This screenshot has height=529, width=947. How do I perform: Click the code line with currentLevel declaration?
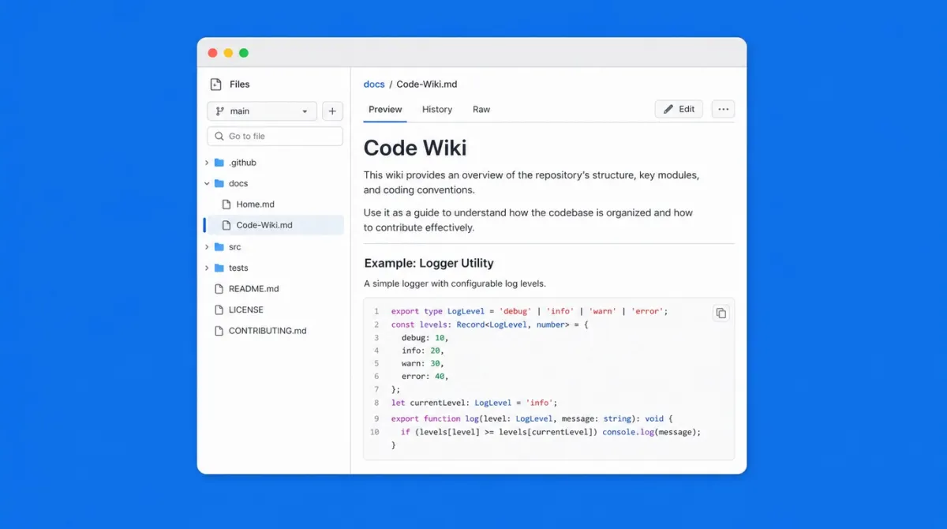[x=474, y=403]
